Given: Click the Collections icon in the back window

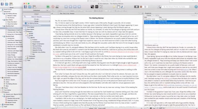Looking at the screenshot, I should 6,4.
